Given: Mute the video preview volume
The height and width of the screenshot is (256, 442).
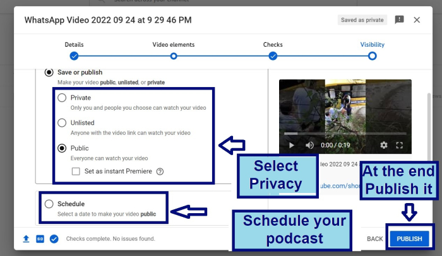Looking at the screenshot, I should pos(309,145).
